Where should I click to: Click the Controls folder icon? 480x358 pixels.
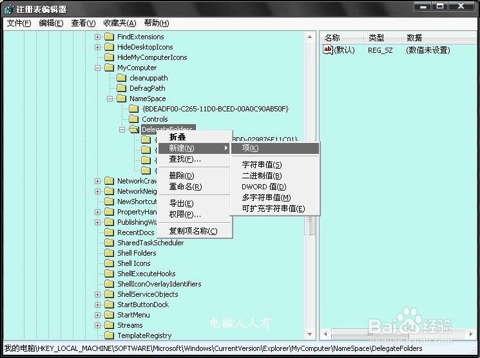[x=133, y=119]
